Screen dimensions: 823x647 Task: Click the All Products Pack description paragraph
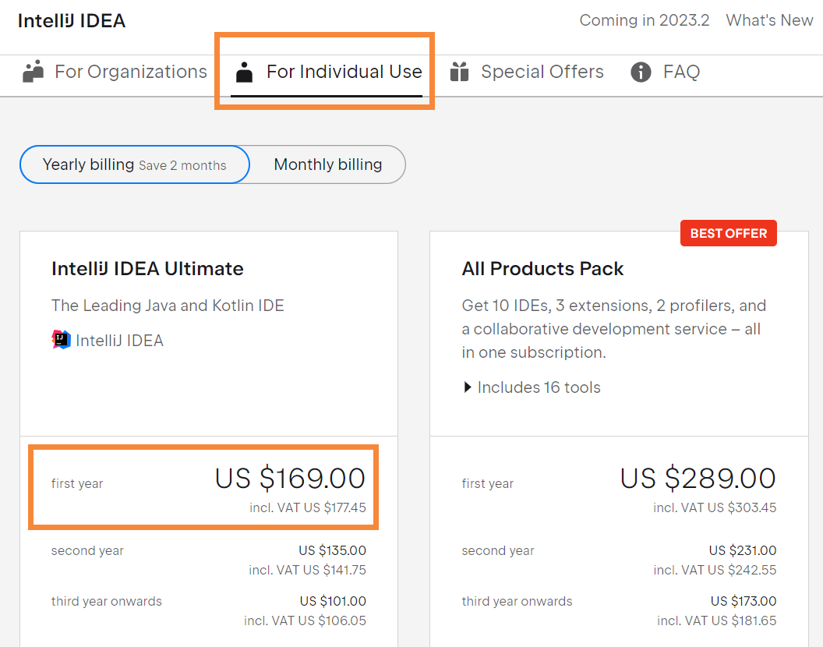click(614, 329)
